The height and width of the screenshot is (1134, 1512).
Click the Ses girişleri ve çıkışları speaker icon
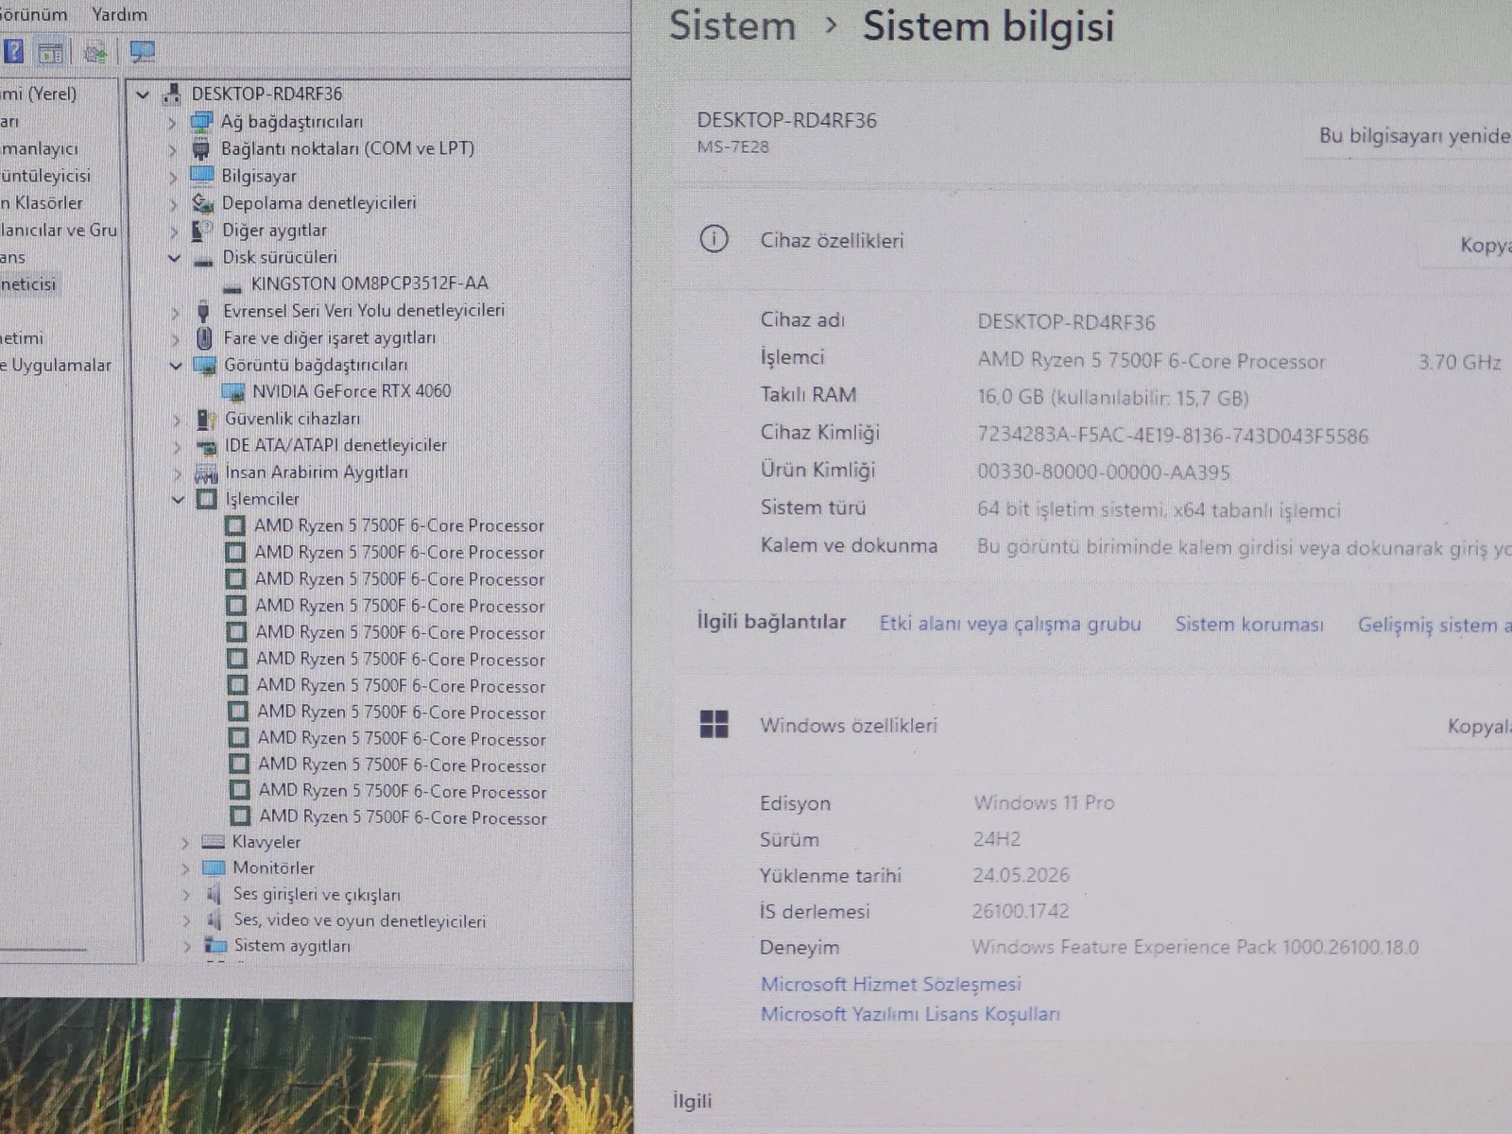[215, 894]
